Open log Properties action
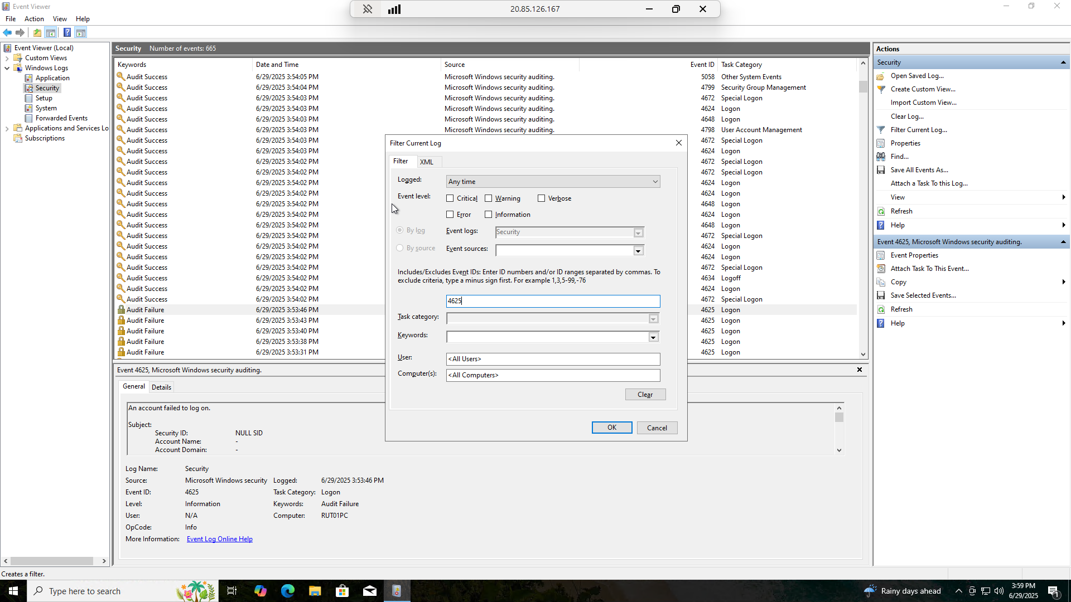 pyautogui.click(x=905, y=143)
